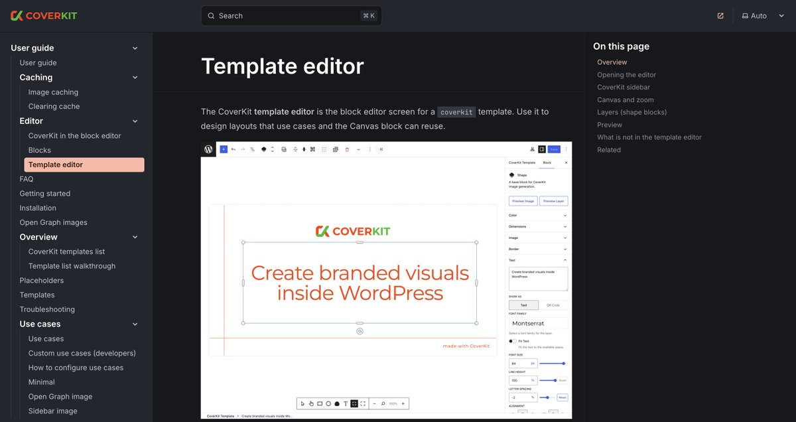The image size is (796, 422).
Task: Select the T text tool in the bottom toolbar
Action: [x=346, y=403]
